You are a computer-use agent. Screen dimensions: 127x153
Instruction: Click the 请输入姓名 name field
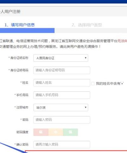point(62,83)
